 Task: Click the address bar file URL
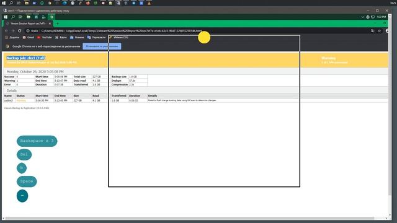pyautogui.click(x=122, y=31)
